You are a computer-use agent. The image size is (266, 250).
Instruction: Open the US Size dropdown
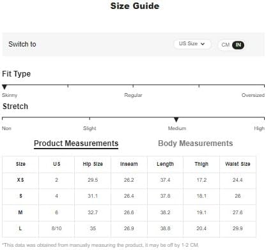click(x=192, y=44)
